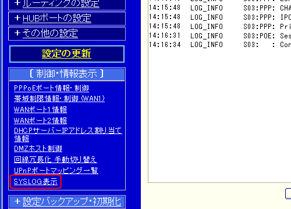This screenshot has width=291, height=209.
Task: Expand the 設定バックアップ・初期化 section
Action: [x=72, y=201]
